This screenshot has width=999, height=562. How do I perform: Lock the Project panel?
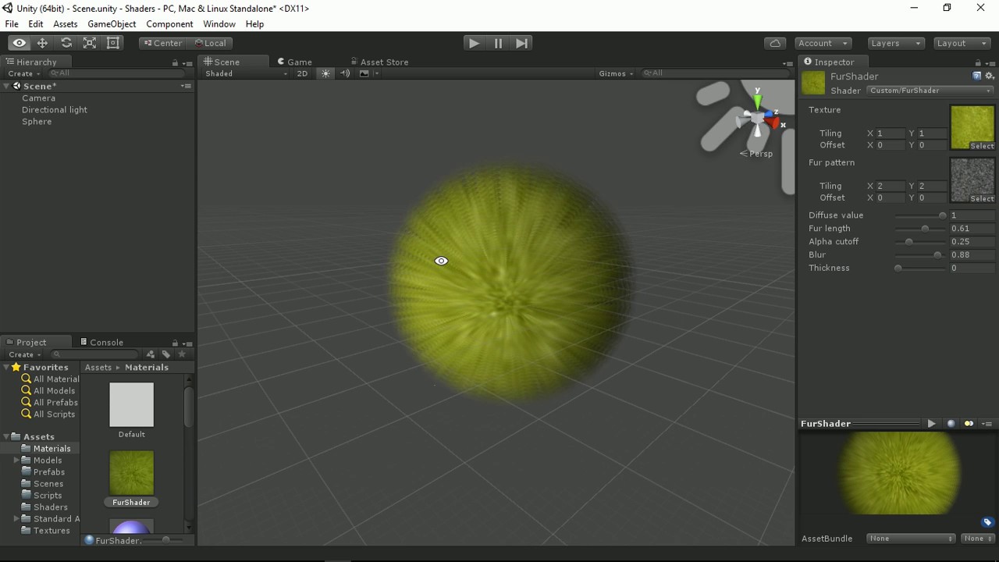click(175, 343)
